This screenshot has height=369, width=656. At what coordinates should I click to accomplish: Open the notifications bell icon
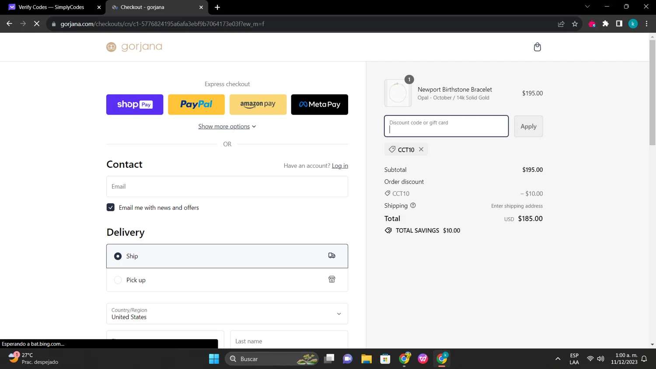(644, 359)
